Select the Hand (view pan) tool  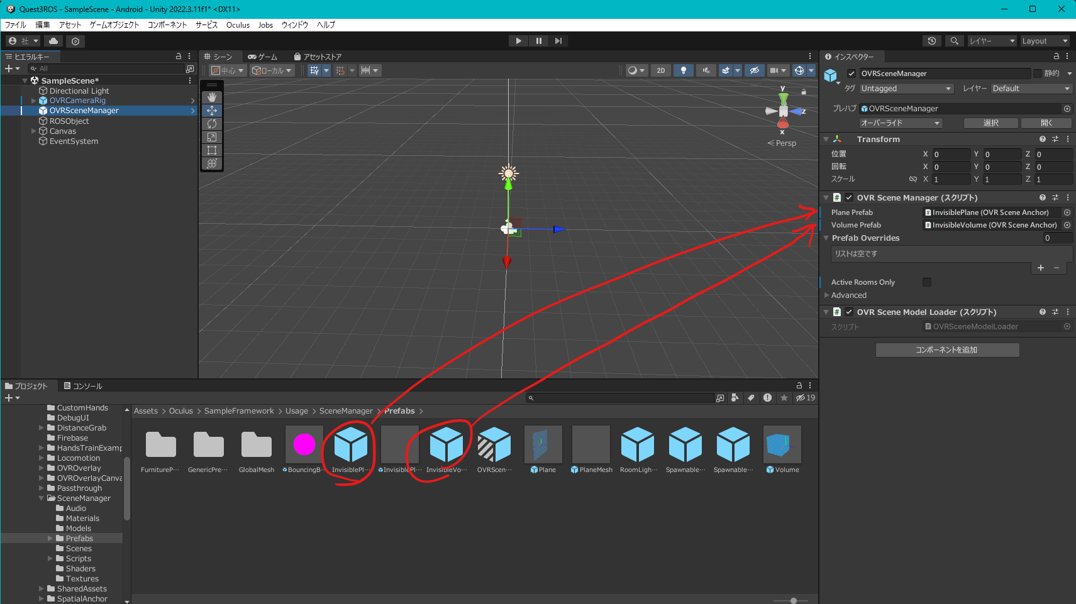[212, 97]
